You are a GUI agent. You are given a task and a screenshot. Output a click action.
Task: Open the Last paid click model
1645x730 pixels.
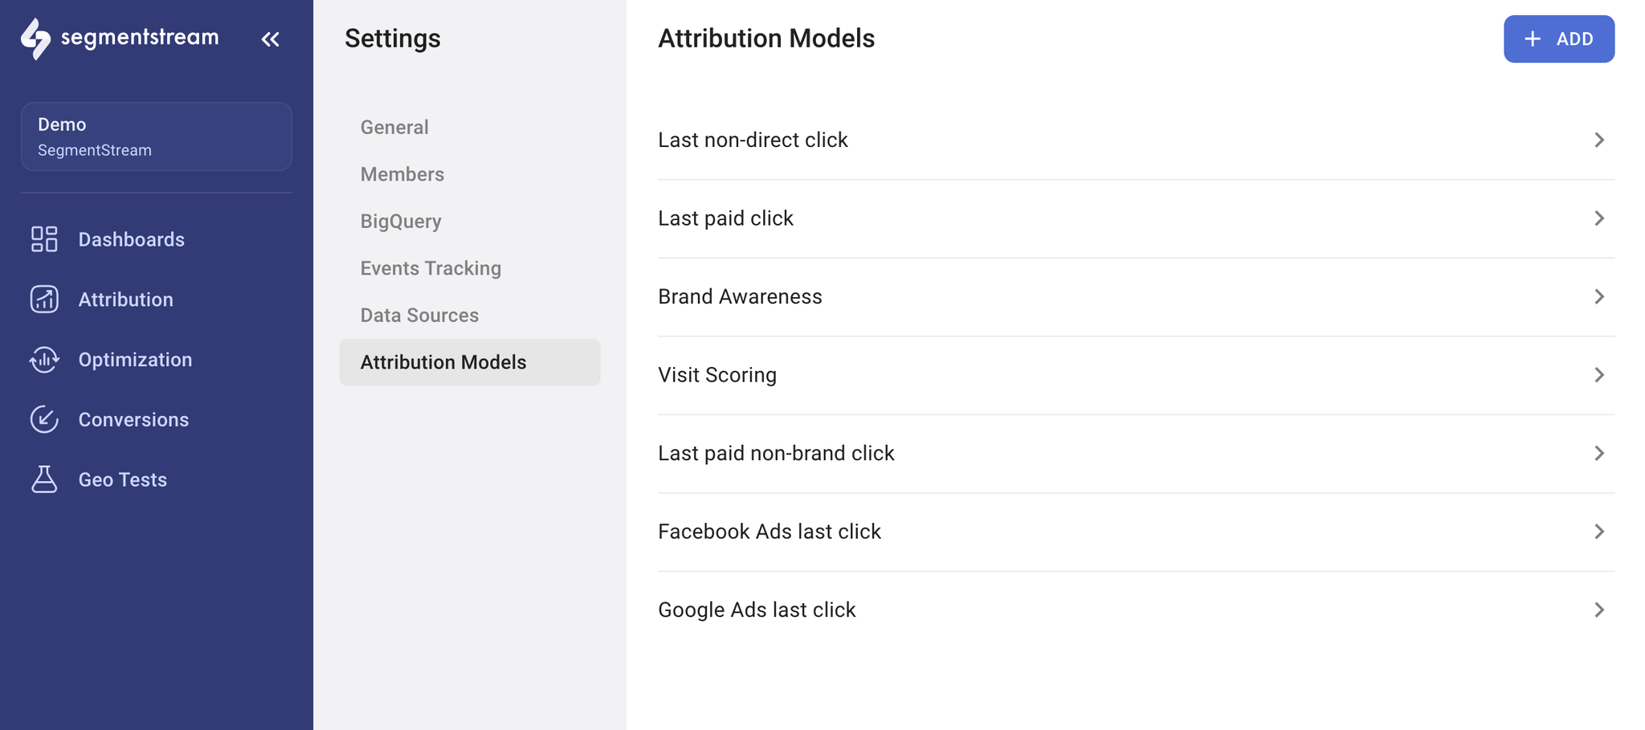click(x=1136, y=218)
